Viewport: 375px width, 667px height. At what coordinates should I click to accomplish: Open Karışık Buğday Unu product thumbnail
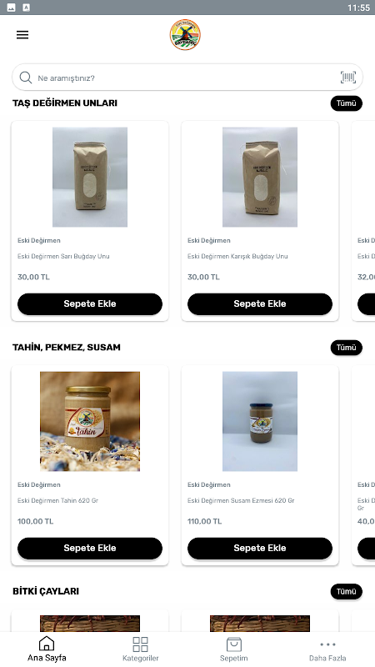[x=260, y=177]
